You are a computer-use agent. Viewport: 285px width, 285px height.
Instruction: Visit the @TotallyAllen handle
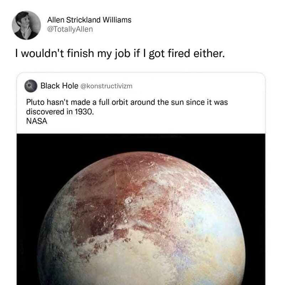click(x=70, y=29)
